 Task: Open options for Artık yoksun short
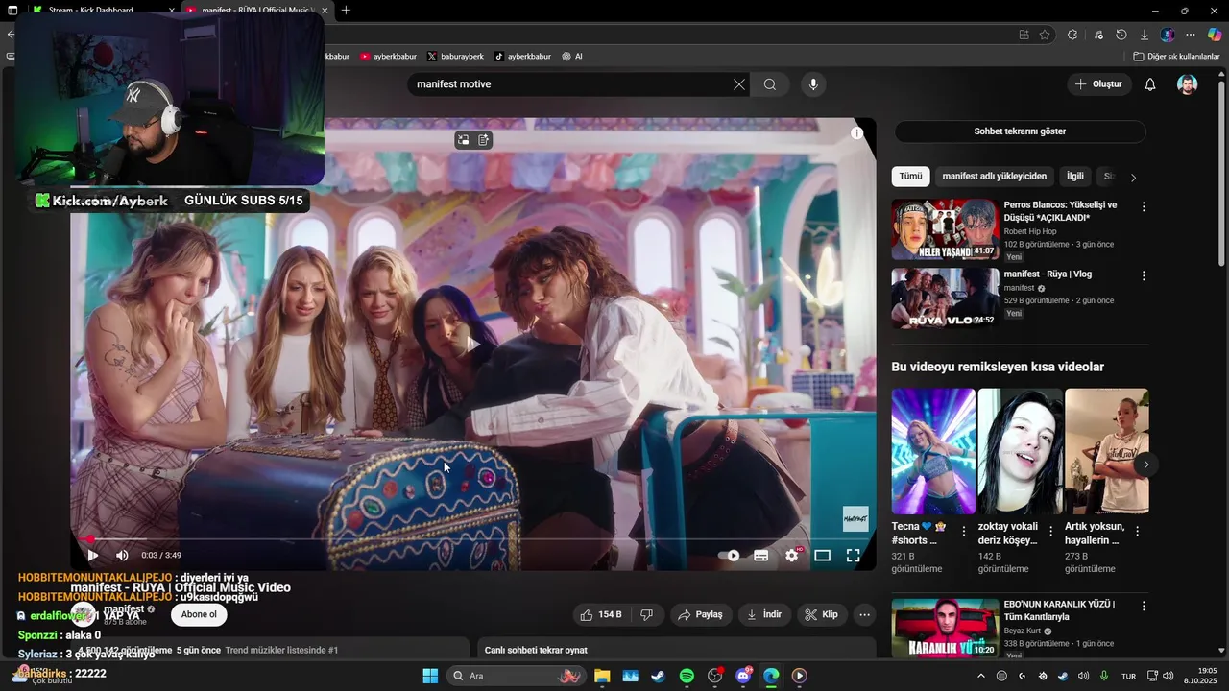[x=1138, y=531]
